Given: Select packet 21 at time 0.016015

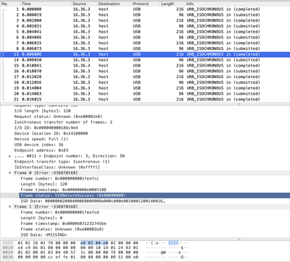Looking at the screenshot, I should coord(145,99).
